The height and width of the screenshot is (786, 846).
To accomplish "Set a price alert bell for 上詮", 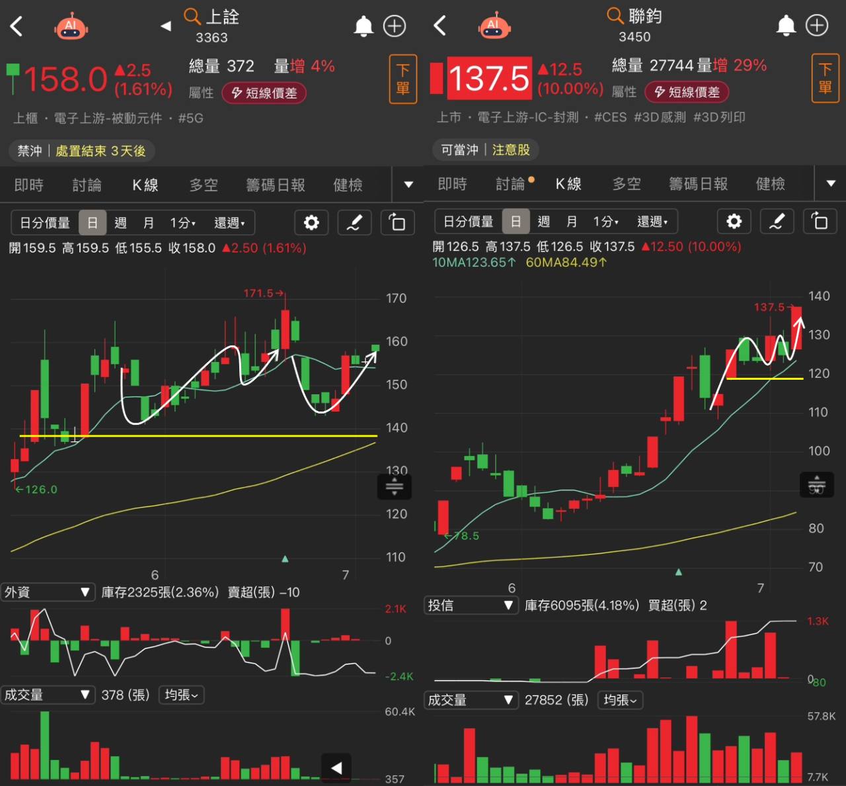I will point(364,26).
